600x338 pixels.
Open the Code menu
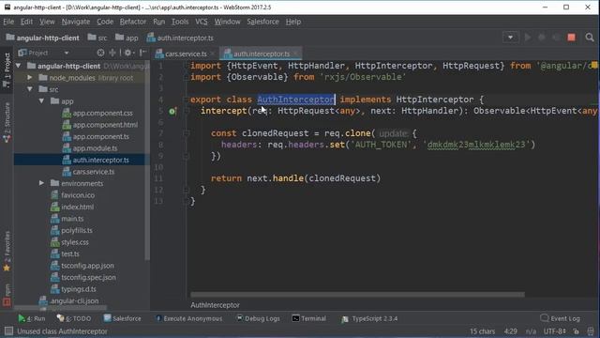(x=105, y=22)
